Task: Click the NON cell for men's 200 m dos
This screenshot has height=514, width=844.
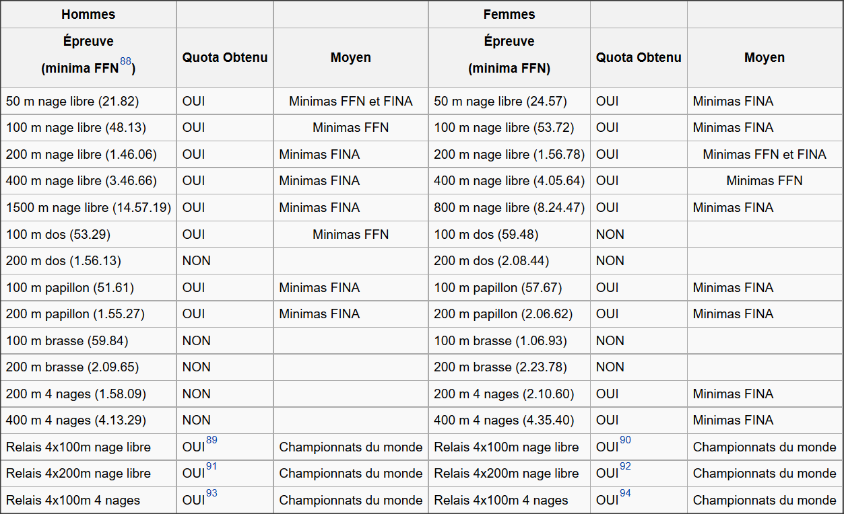Action: (x=225, y=260)
